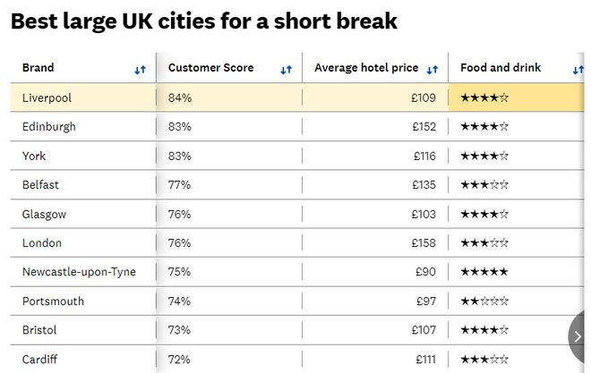The height and width of the screenshot is (373, 591).
Task: Click the Customer Score column header
Action: click(210, 68)
